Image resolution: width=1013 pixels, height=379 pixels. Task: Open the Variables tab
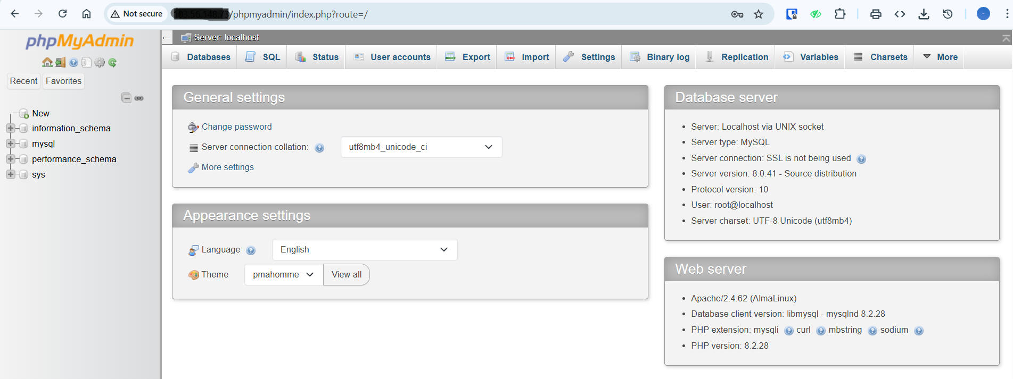tap(811, 57)
